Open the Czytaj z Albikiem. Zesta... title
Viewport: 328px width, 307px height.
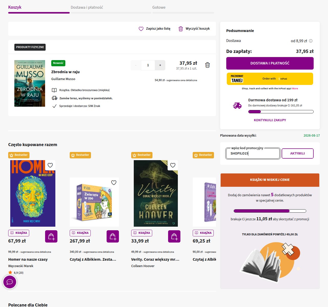point(93,259)
